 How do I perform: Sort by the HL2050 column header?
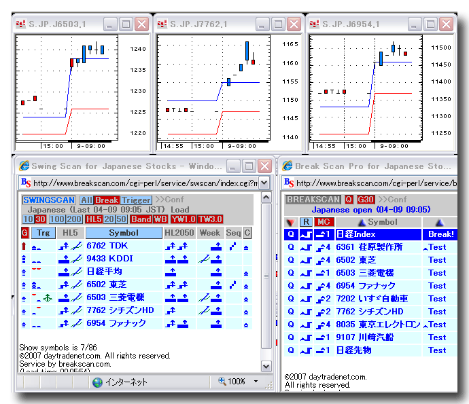(x=179, y=233)
